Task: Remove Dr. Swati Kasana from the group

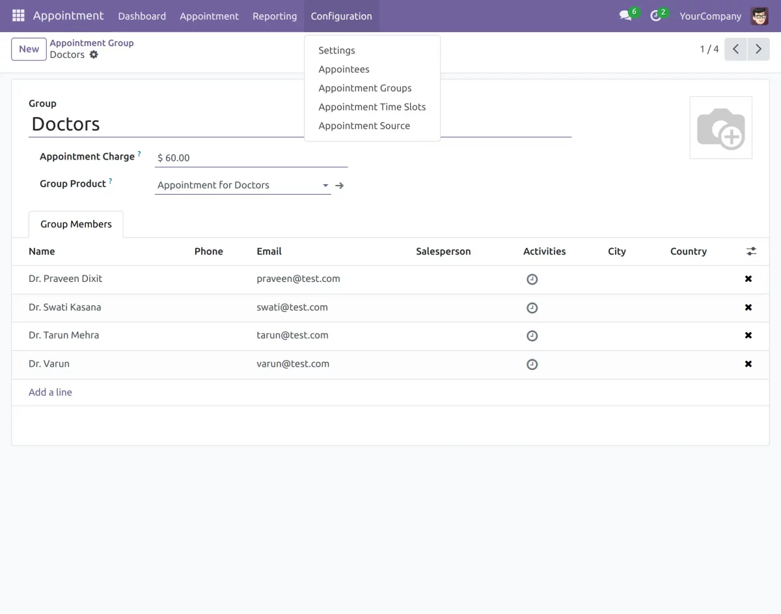Action: coord(748,307)
